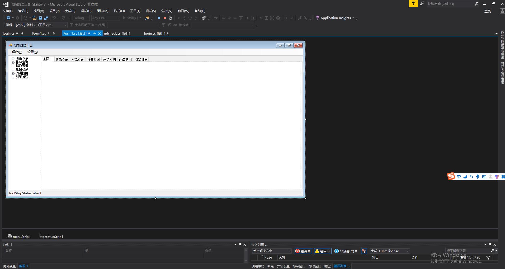
Task: Click the Sogou soft keyboard icon
Action: click(x=484, y=177)
